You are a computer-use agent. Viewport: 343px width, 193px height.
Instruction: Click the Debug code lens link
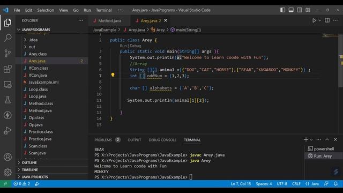[x=136, y=46]
